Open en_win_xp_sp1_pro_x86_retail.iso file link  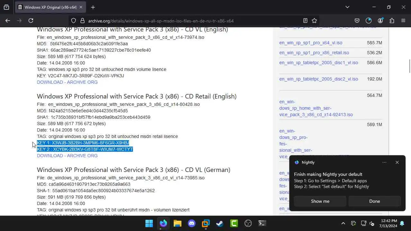[314, 53]
